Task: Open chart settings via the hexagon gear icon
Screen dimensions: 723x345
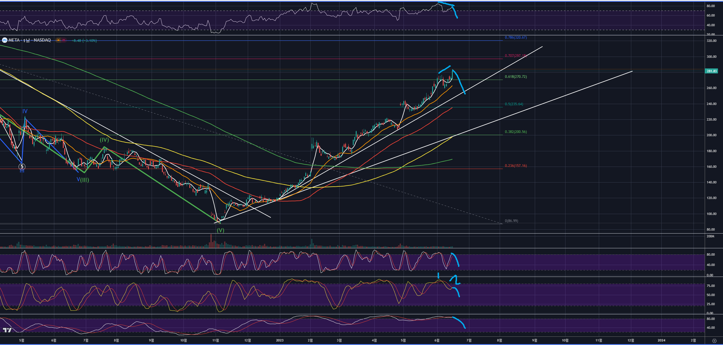Action: click(714, 341)
